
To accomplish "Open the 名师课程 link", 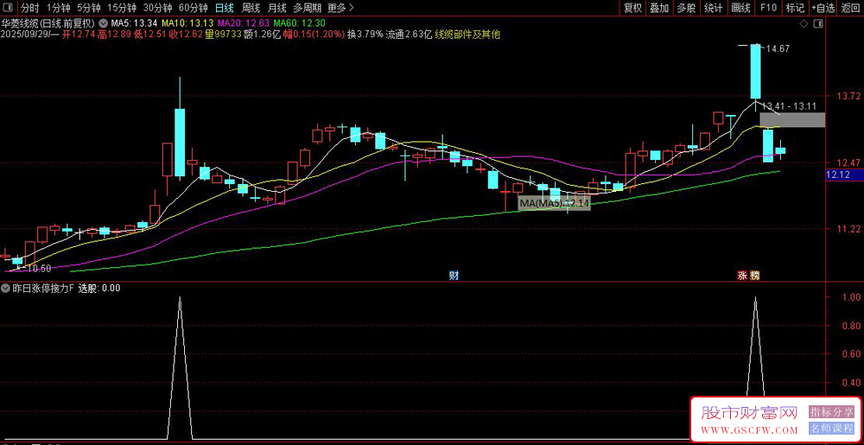I will 831,428.
